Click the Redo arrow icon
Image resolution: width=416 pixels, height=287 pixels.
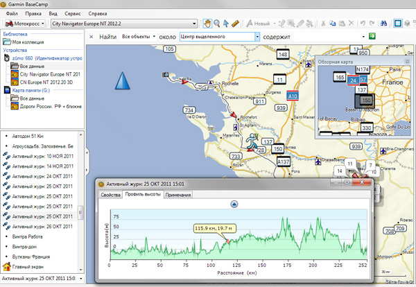click(372, 24)
